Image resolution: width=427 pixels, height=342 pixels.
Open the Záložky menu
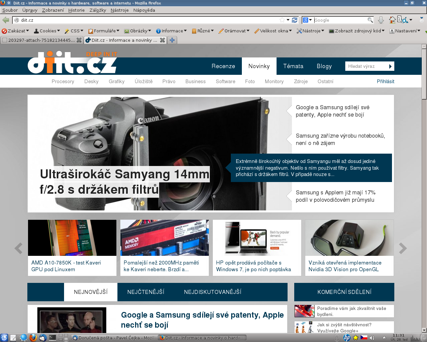click(98, 10)
